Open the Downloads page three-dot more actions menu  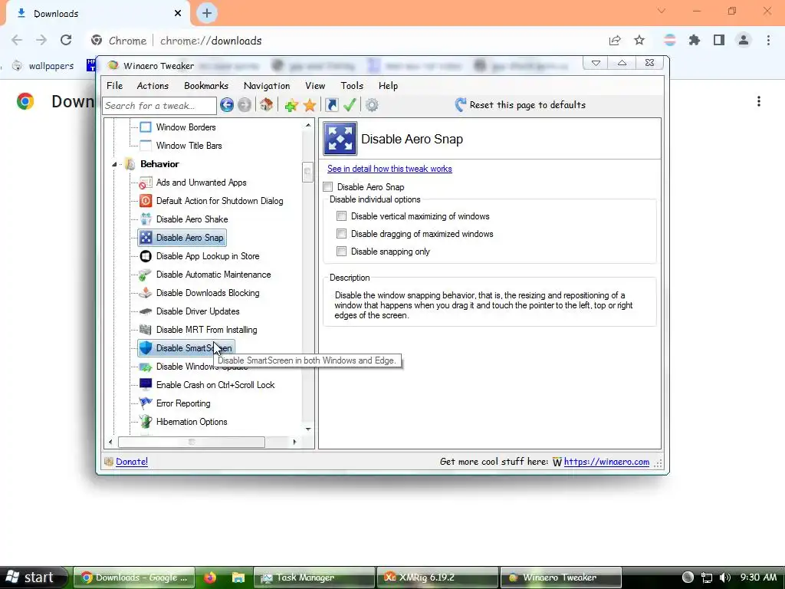(x=759, y=102)
